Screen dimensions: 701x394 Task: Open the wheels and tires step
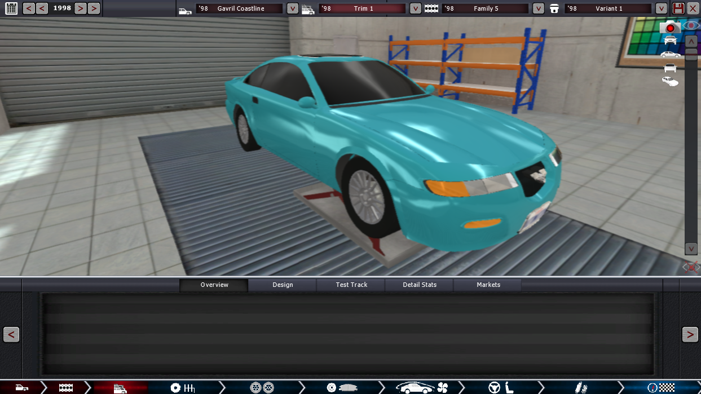click(x=262, y=388)
